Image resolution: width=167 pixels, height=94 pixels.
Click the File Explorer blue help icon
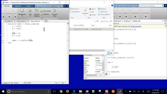(x=112, y=5)
